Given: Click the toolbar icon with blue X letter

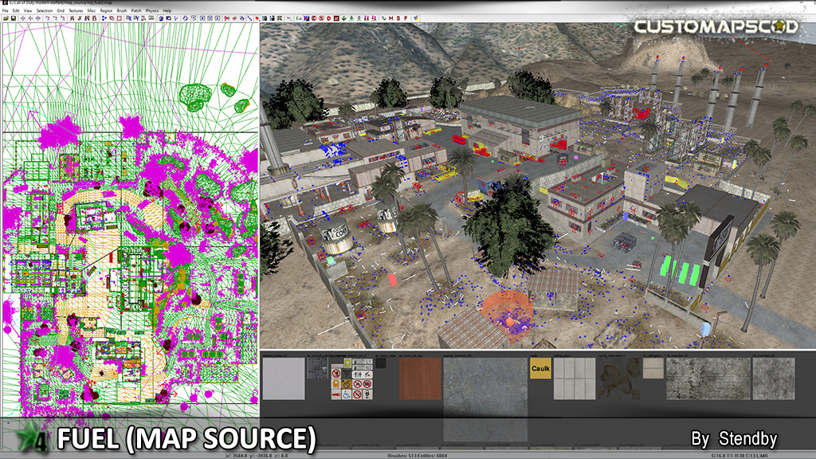Looking at the screenshot, I should (x=129, y=18).
